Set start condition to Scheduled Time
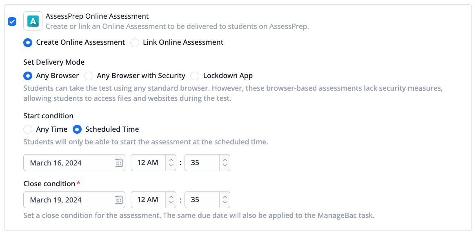Viewport: 476px width, 235px height. point(77,129)
